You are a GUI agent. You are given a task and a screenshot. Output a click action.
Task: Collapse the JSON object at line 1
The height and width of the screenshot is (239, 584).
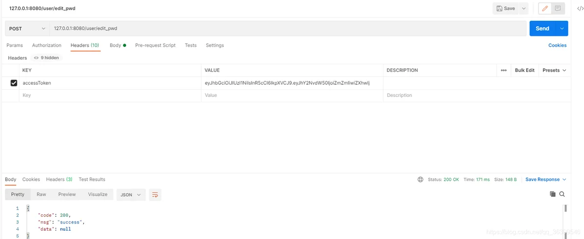click(28, 208)
